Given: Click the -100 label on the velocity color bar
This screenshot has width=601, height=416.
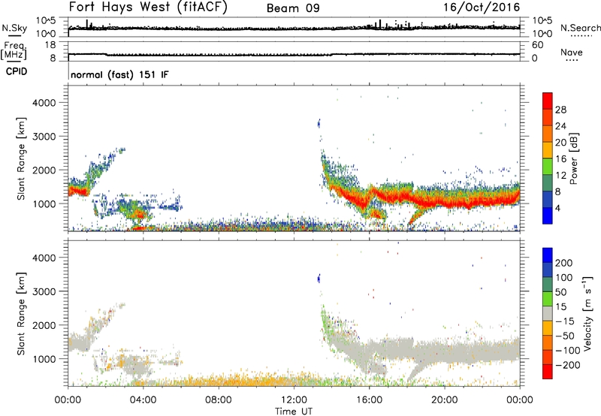Looking at the screenshot, I should click(x=568, y=351).
